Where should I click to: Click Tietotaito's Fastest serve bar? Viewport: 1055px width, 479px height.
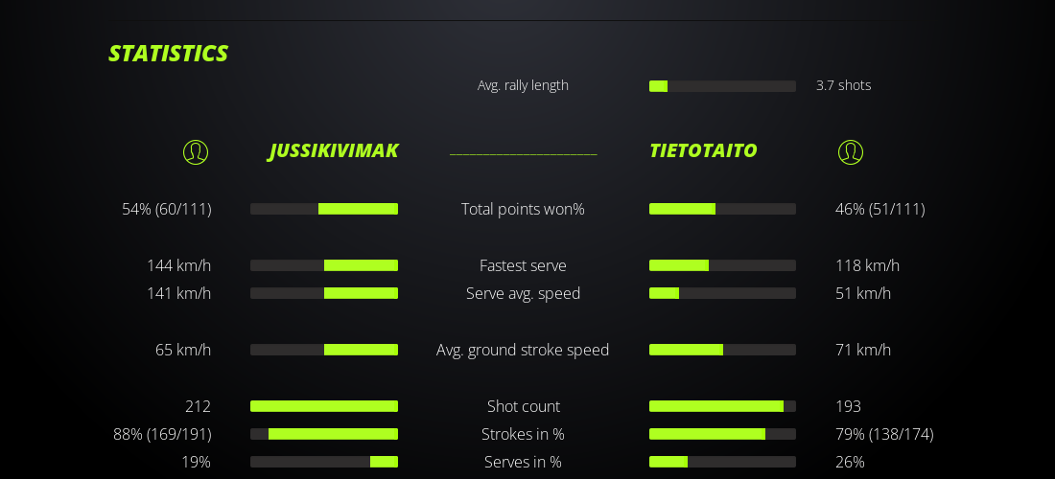click(722, 265)
